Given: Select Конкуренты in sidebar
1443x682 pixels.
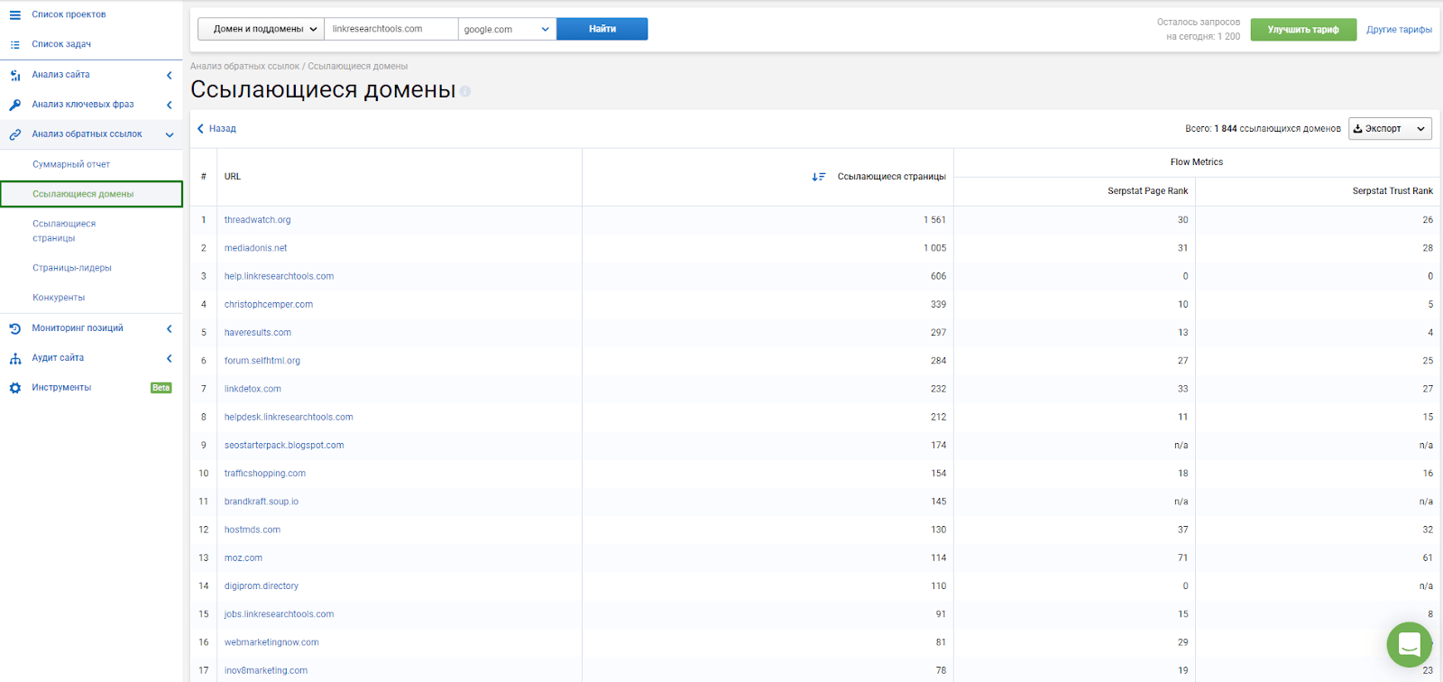Looking at the screenshot, I should [59, 298].
